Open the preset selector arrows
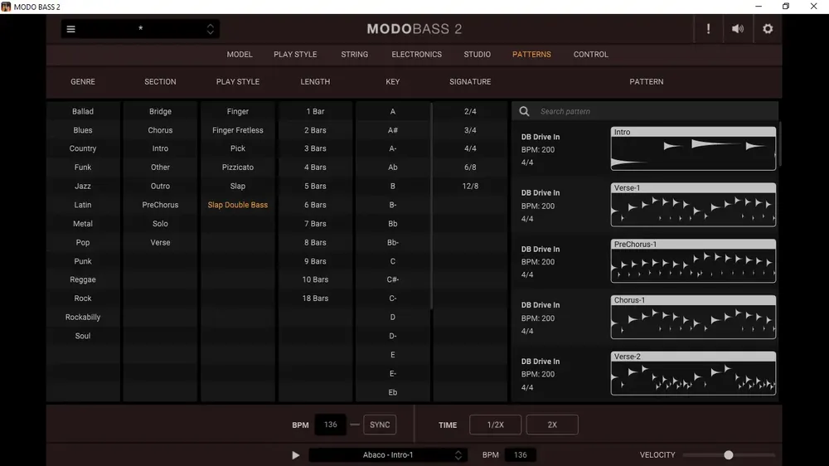This screenshot has height=466, width=829. pyautogui.click(x=211, y=29)
